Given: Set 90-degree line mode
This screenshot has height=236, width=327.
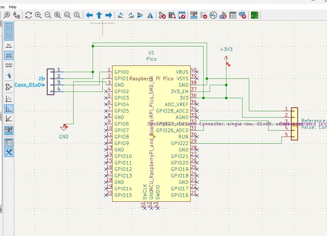Looking at the screenshot, I should point(9,109).
